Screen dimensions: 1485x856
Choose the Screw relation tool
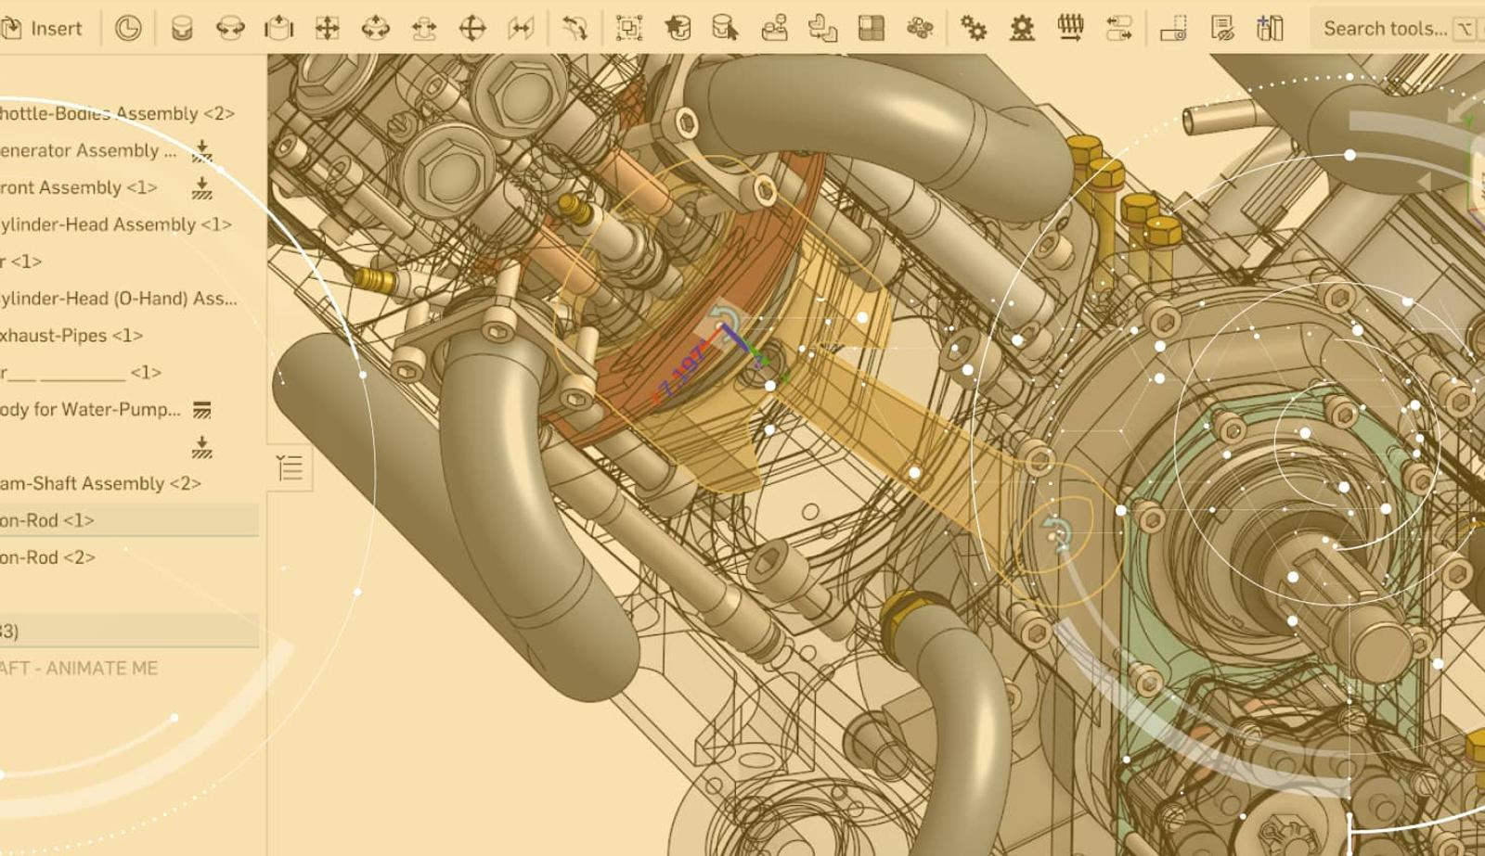[1070, 28]
